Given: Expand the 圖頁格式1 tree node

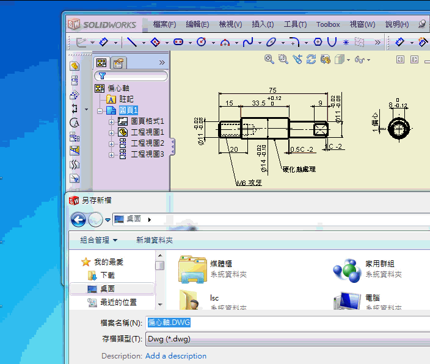Looking at the screenshot, I should pos(111,122).
